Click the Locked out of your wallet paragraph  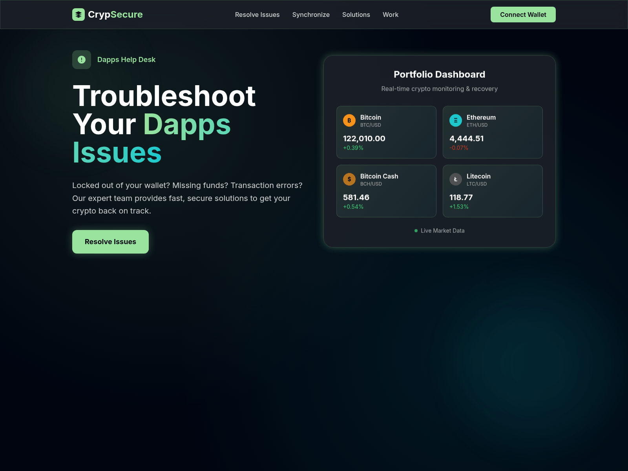187,198
